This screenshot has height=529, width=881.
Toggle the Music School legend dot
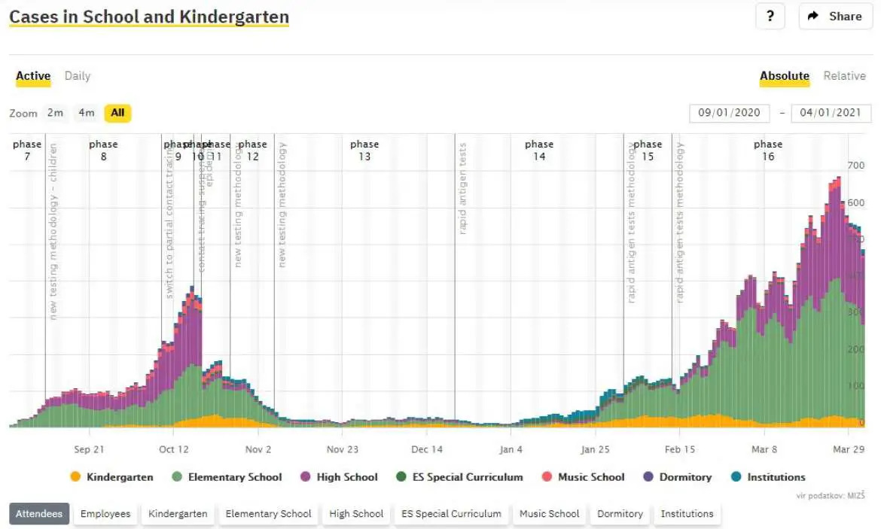(547, 477)
